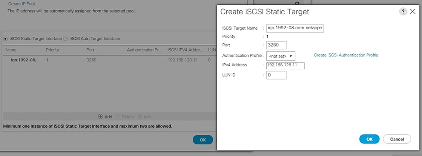422x156 pixels.
Task: Sort by Name column header
Action: coord(11,50)
